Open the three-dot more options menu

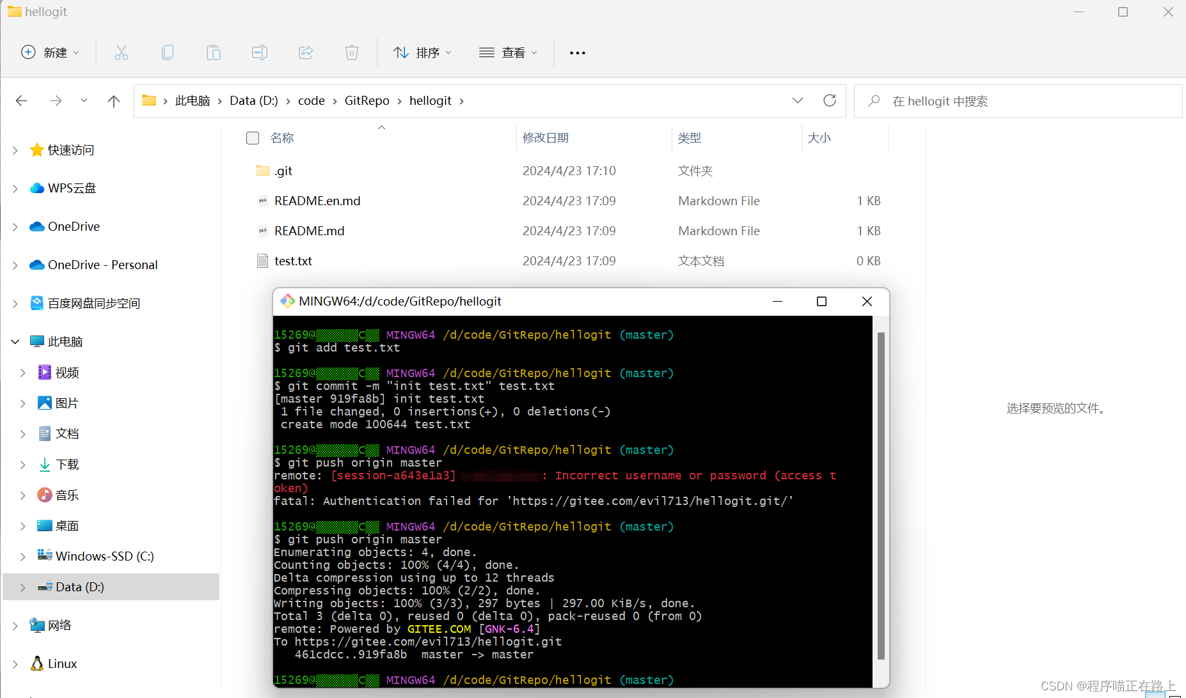578,53
